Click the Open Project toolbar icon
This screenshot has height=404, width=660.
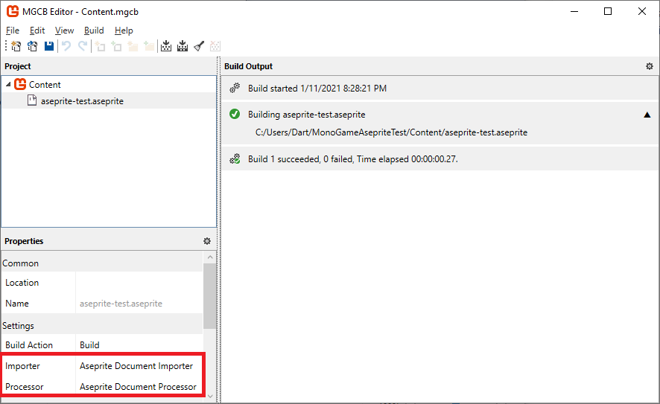(33, 46)
